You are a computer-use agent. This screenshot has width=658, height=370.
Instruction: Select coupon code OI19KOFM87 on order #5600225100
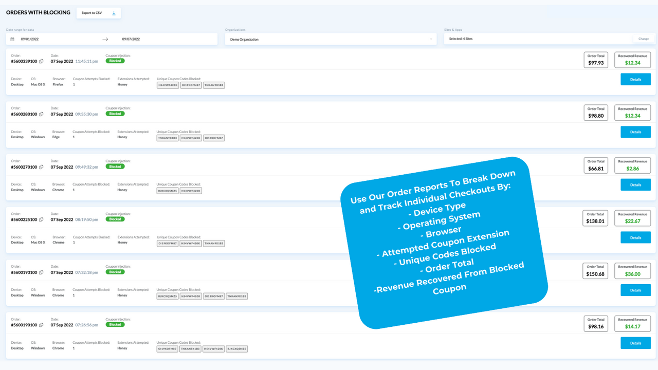click(x=168, y=243)
